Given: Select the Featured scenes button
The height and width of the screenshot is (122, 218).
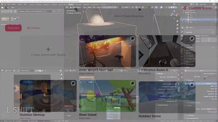Looking at the screenshot, I should (x=13, y=28).
